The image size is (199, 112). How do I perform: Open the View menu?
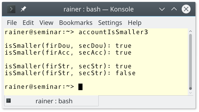46,23
